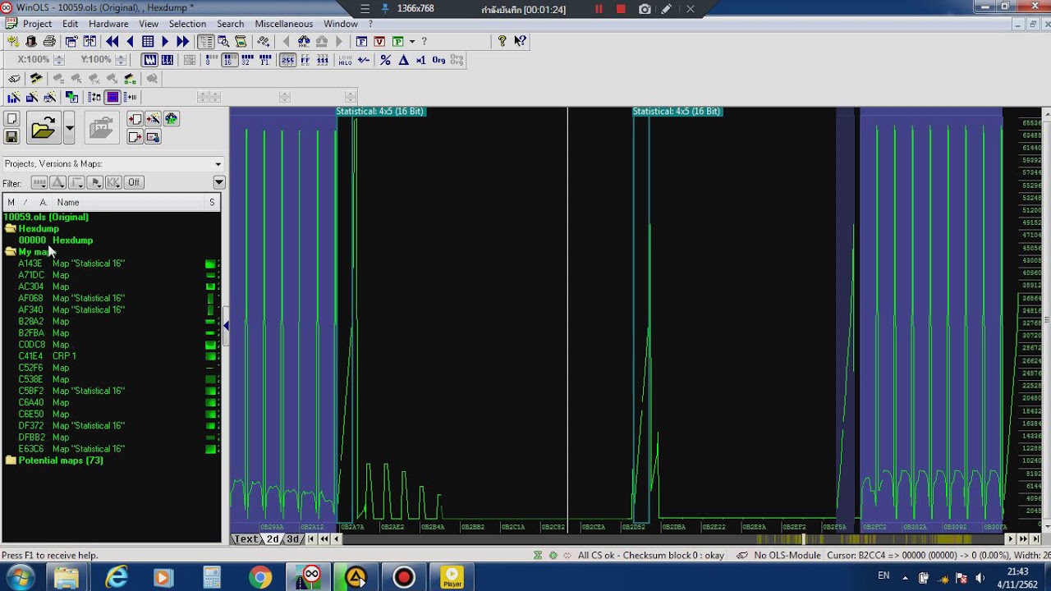Screen dimensions: 1051x591
Task: Open Google Chrome from the taskbar
Action: 260,578
